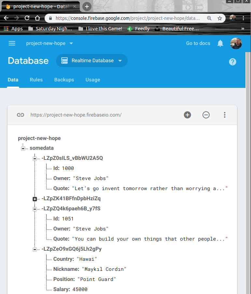Open the Go to docs link
This screenshot has height=294, width=251.
198,43
